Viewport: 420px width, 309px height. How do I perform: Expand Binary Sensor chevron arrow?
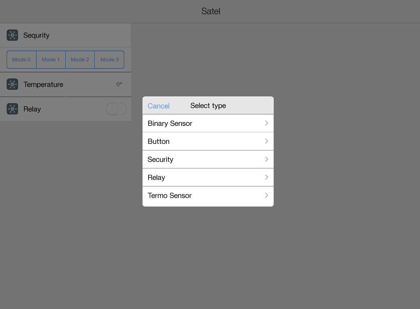tap(266, 123)
